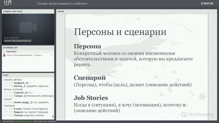Open the ClickMeeting.com link in footer

[x=23, y=121]
